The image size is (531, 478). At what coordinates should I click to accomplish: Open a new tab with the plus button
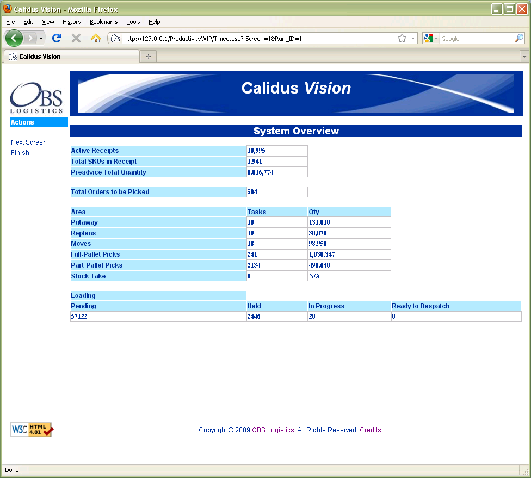[149, 56]
